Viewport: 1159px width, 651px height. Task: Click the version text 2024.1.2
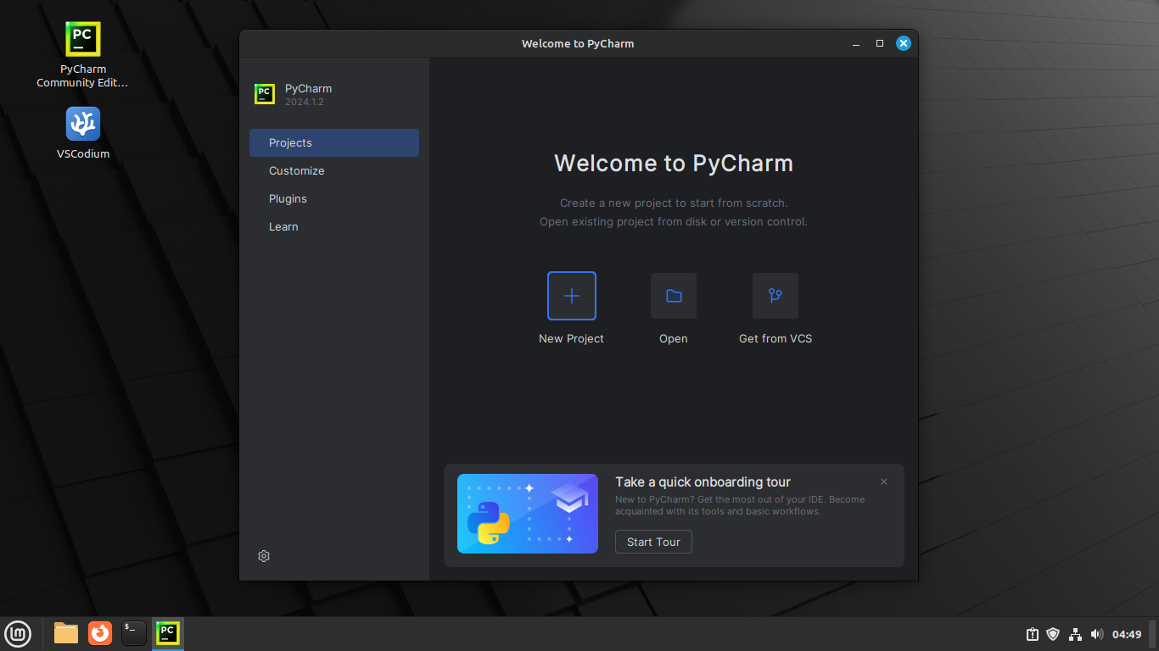[305, 102]
